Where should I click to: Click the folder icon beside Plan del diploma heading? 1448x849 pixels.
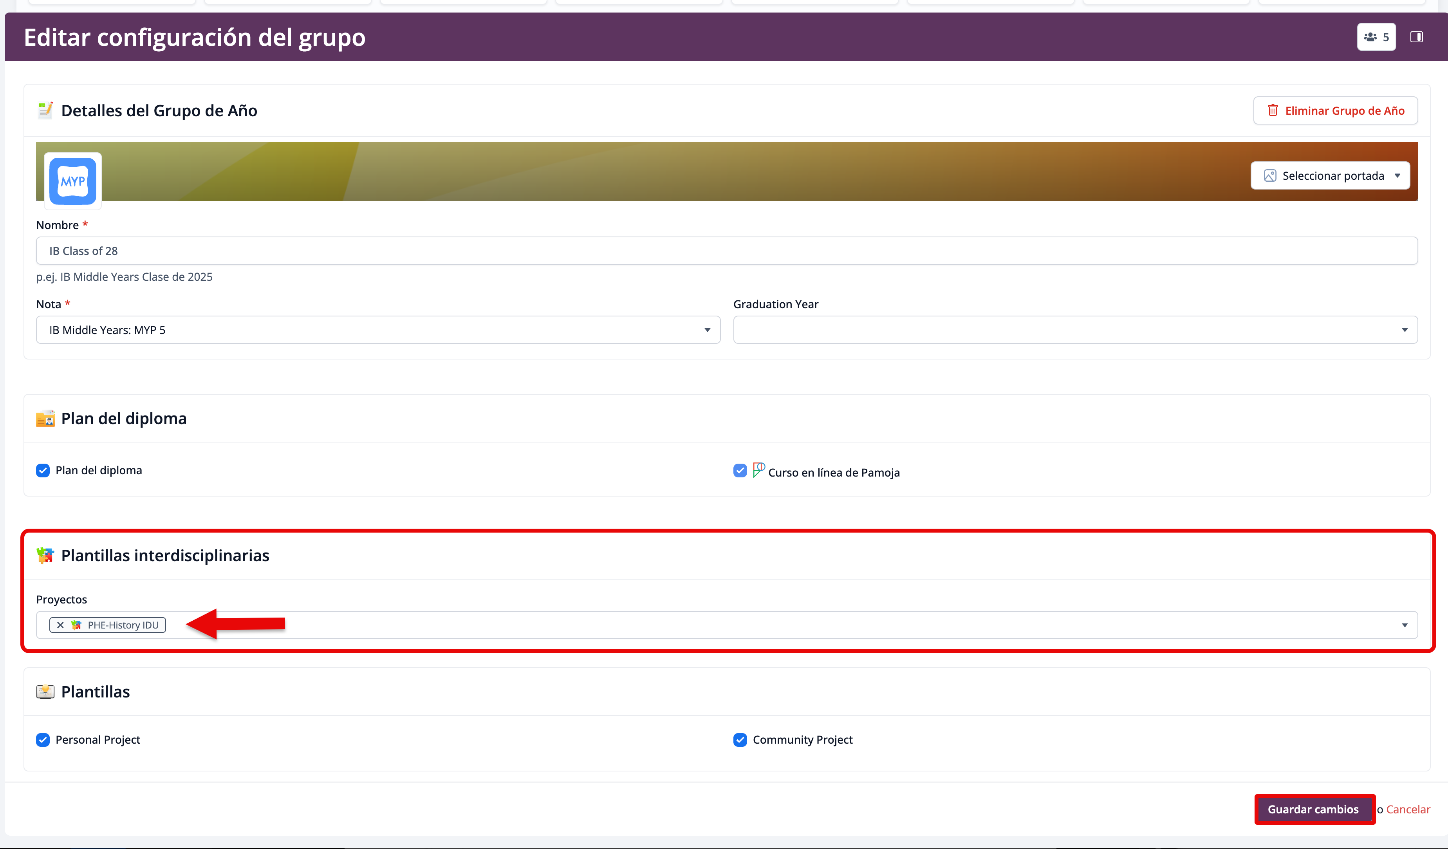[45, 419]
